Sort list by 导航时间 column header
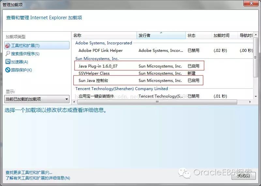261x186 pixels. pyautogui.click(x=245, y=35)
